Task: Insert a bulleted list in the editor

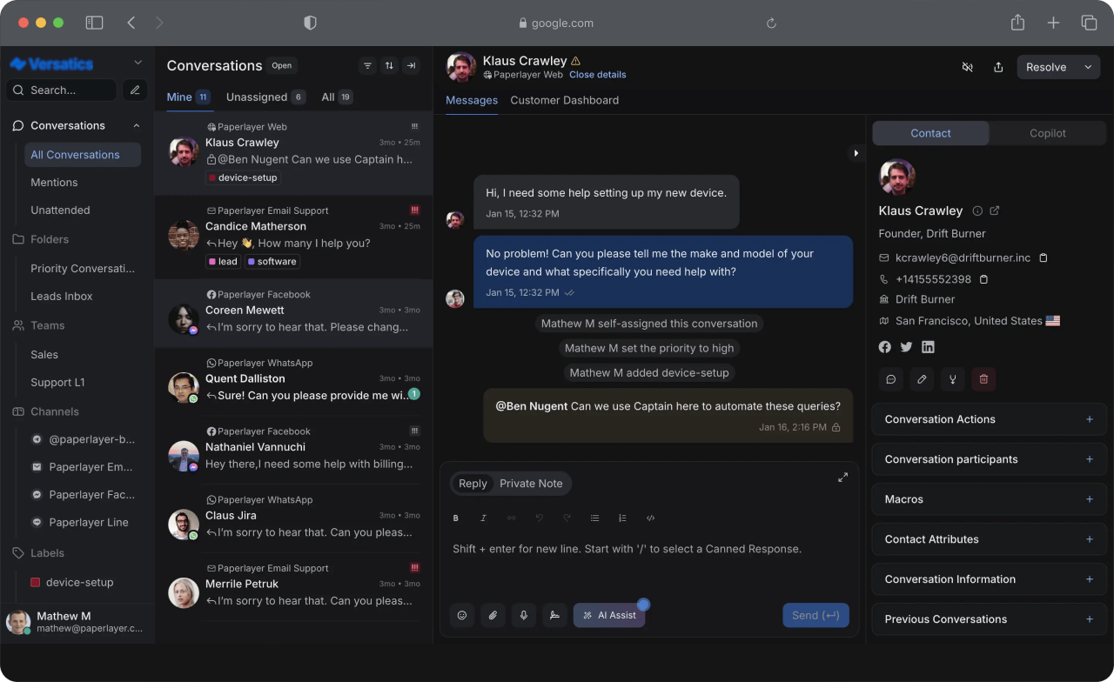Action: (594, 518)
